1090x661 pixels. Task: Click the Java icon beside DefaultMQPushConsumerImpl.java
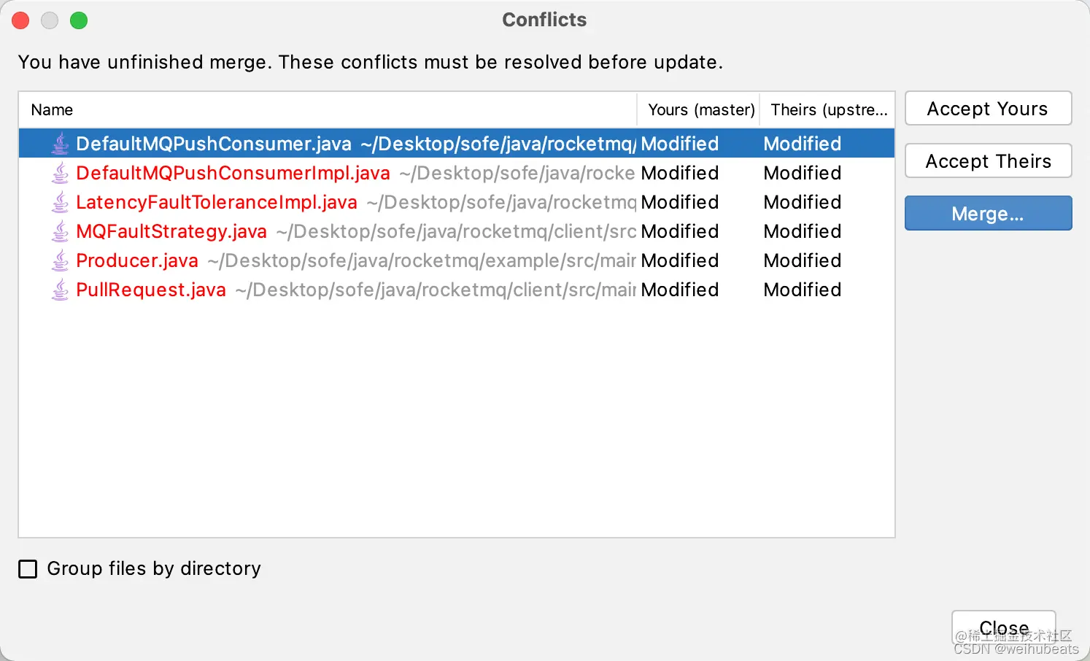(61, 173)
